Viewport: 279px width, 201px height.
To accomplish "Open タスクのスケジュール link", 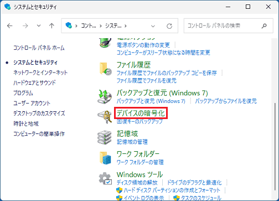I will [x=201, y=198].
